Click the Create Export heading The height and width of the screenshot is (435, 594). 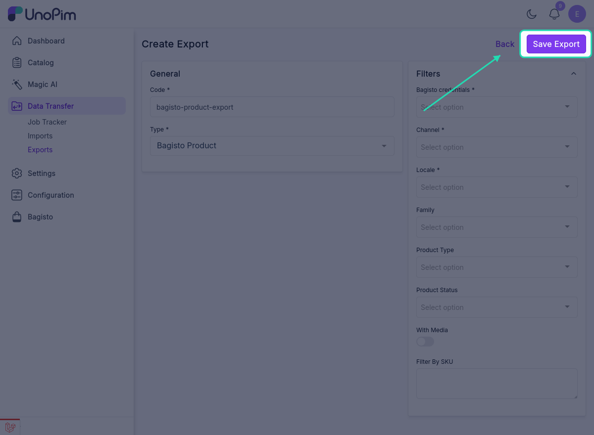[175, 44]
